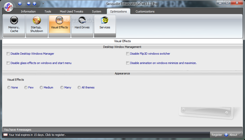This screenshot has width=245, height=140.
Task: Click the trial expires register message
Action: (37, 135)
